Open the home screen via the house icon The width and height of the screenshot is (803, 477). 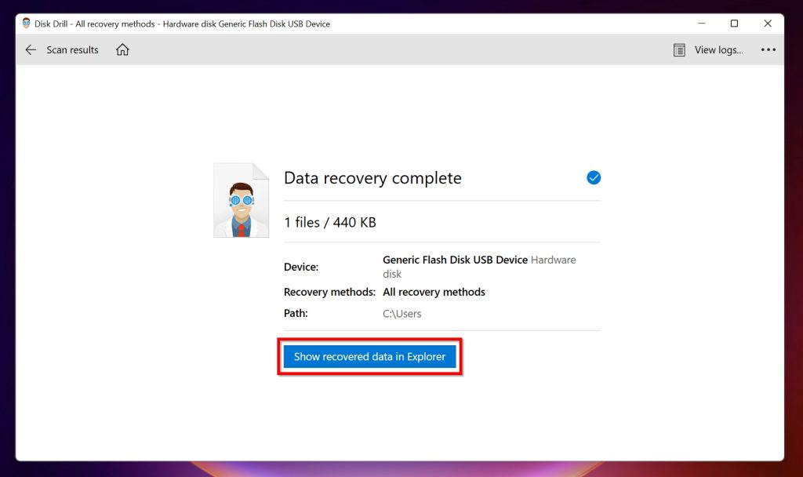122,49
